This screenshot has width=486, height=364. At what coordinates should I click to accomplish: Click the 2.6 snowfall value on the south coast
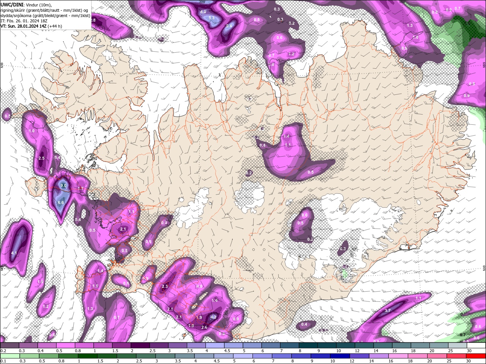coord(204,327)
